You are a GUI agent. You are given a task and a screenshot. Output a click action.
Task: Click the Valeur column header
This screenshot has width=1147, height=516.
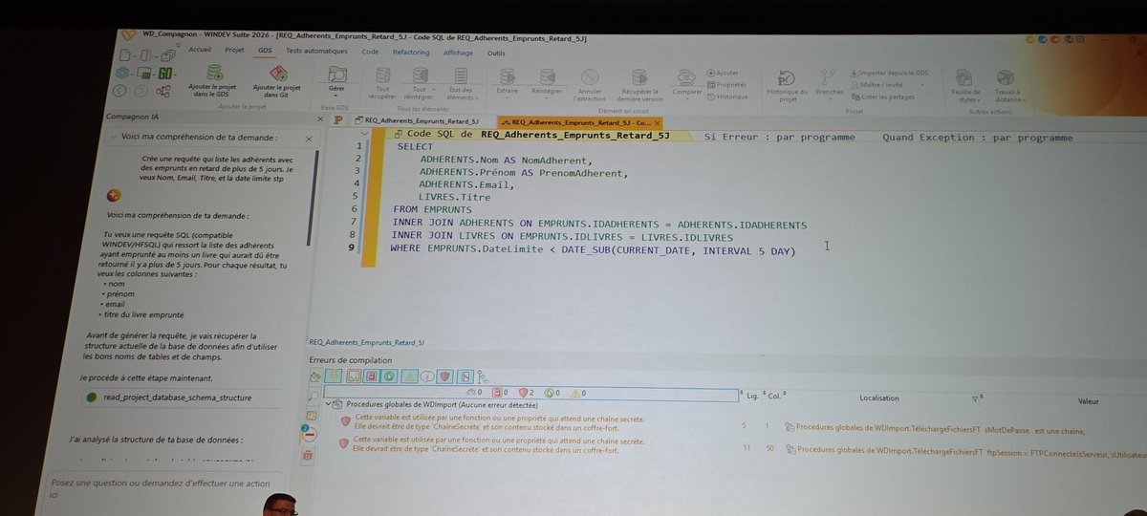pyautogui.click(x=1088, y=402)
